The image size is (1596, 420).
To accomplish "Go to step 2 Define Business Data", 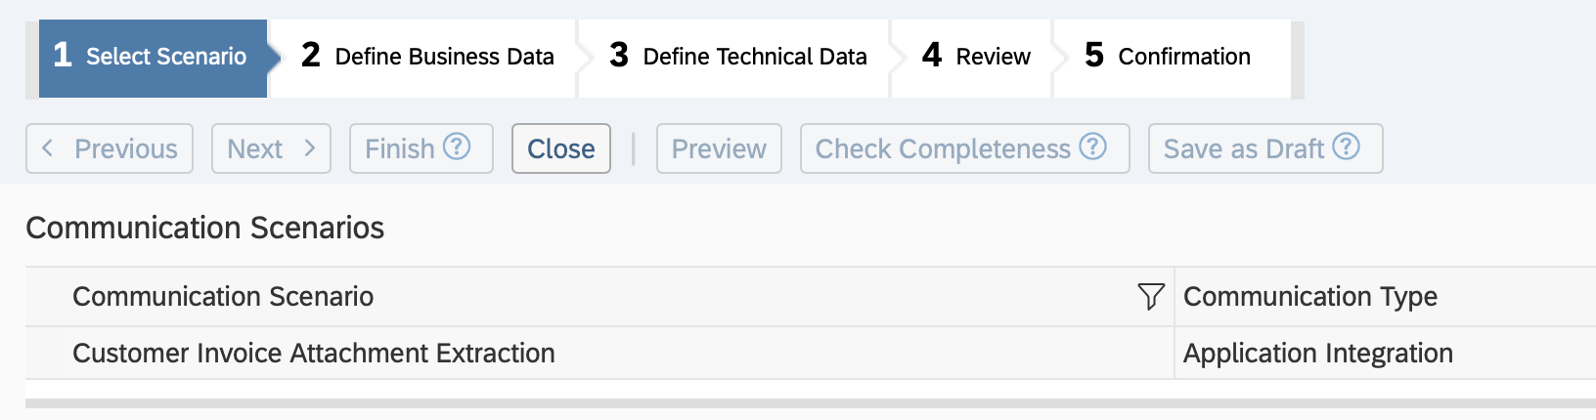I will (427, 57).
